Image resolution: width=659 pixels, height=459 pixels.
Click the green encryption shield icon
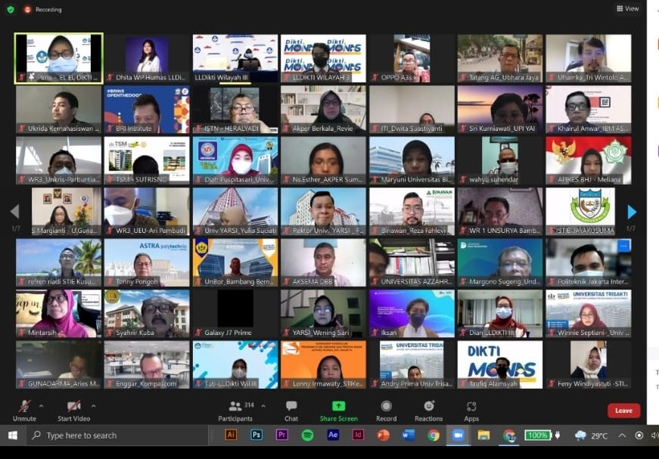coord(10,9)
